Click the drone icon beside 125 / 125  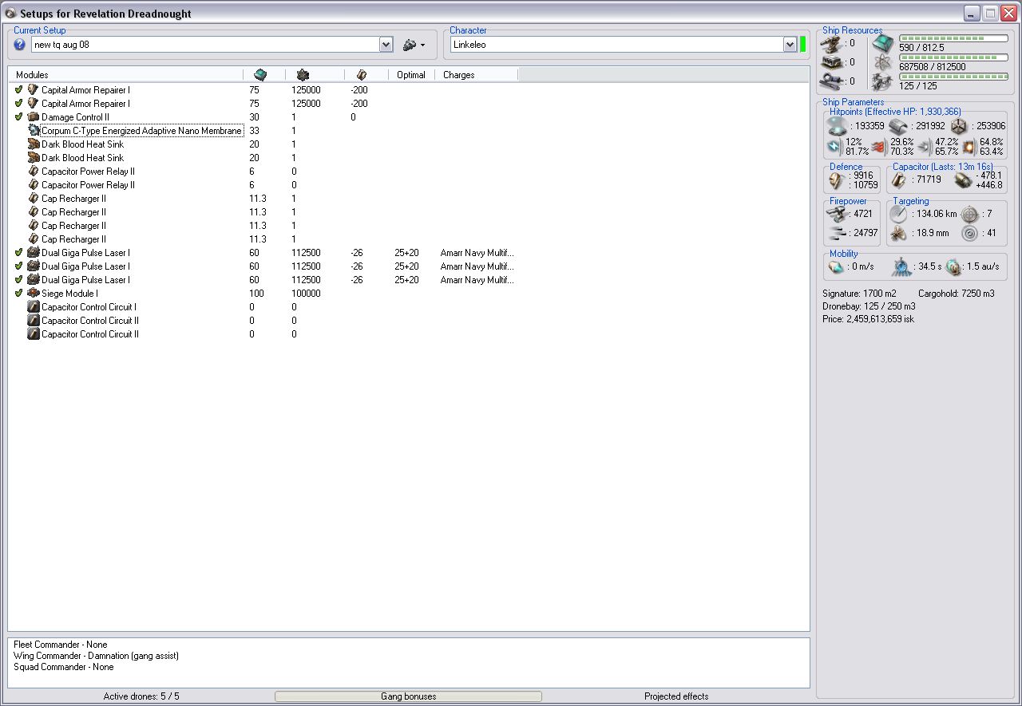point(882,81)
